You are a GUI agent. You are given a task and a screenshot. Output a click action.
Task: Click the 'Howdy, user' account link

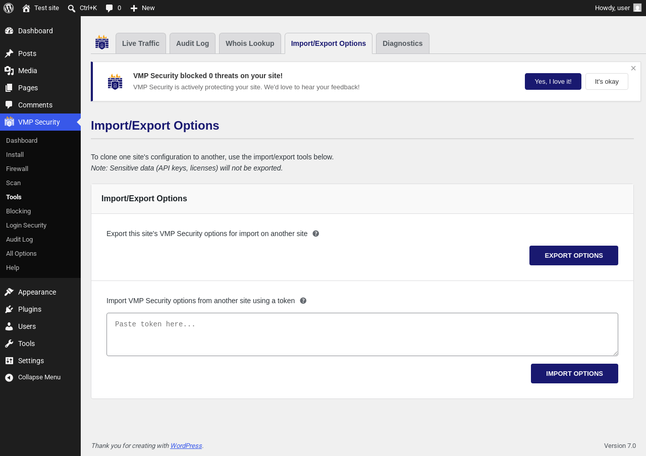618,8
